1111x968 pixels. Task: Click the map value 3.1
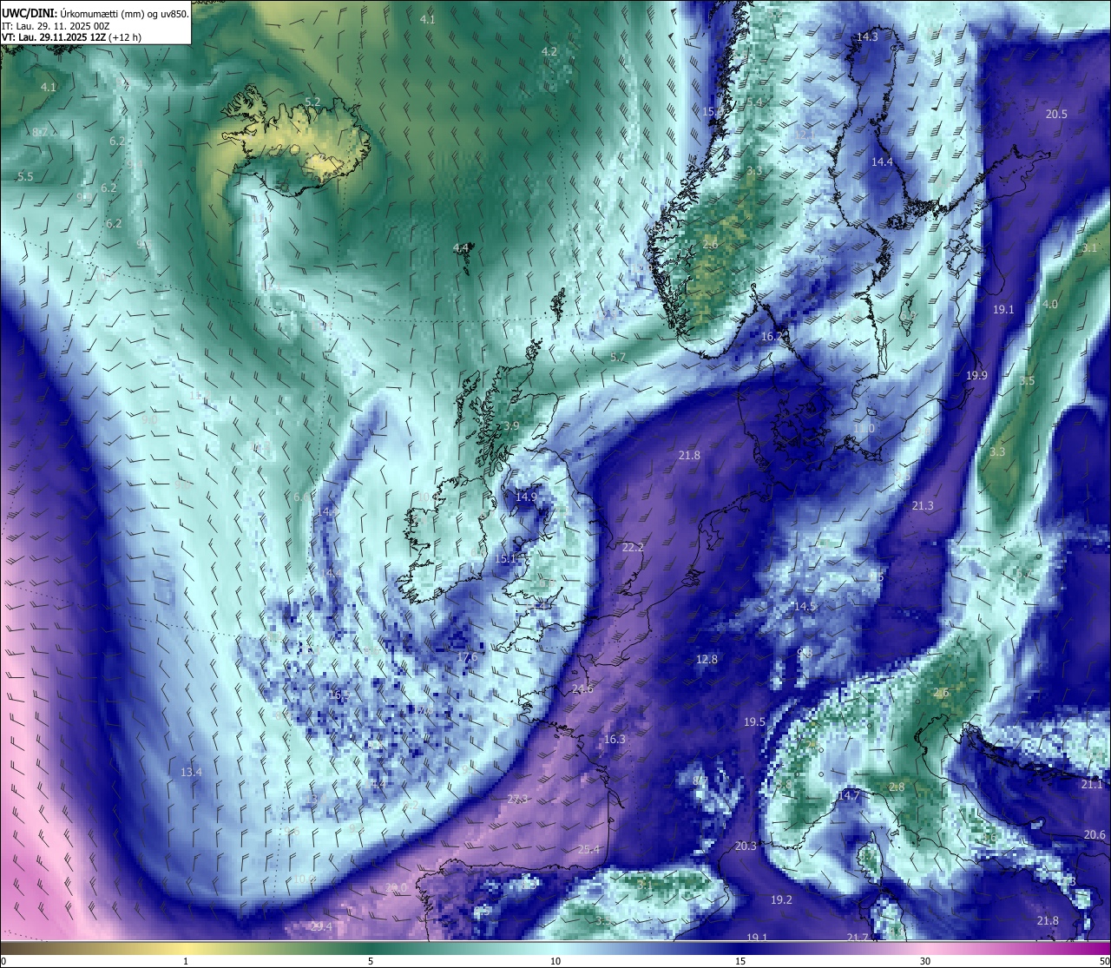point(1090,247)
